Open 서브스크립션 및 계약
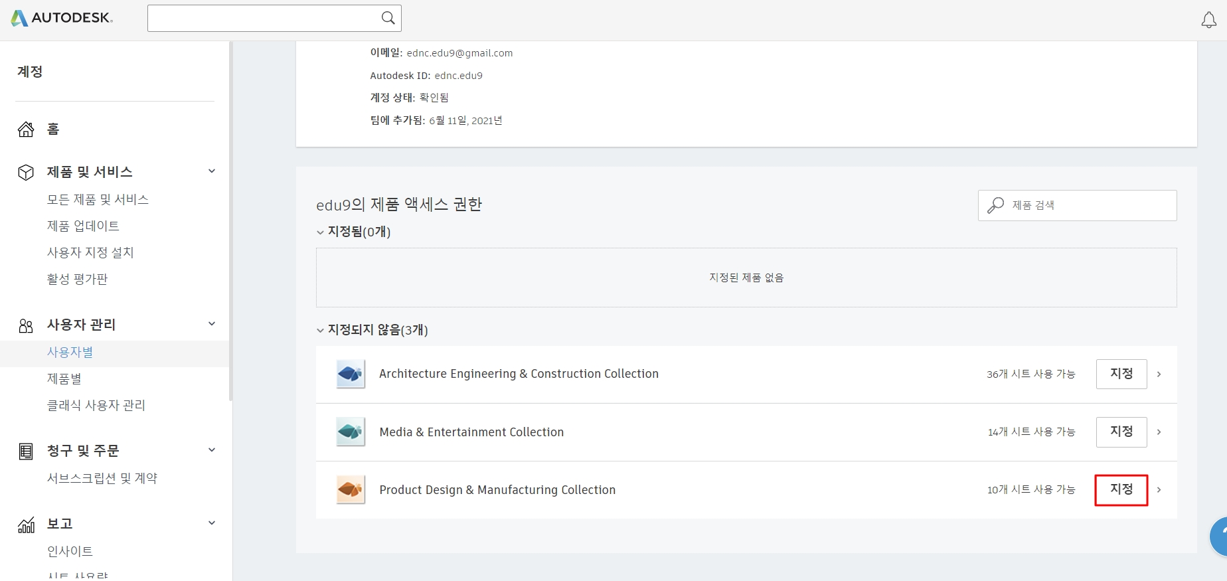This screenshot has height=581, width=1227. pyautogui.click(x=102, y=478)
